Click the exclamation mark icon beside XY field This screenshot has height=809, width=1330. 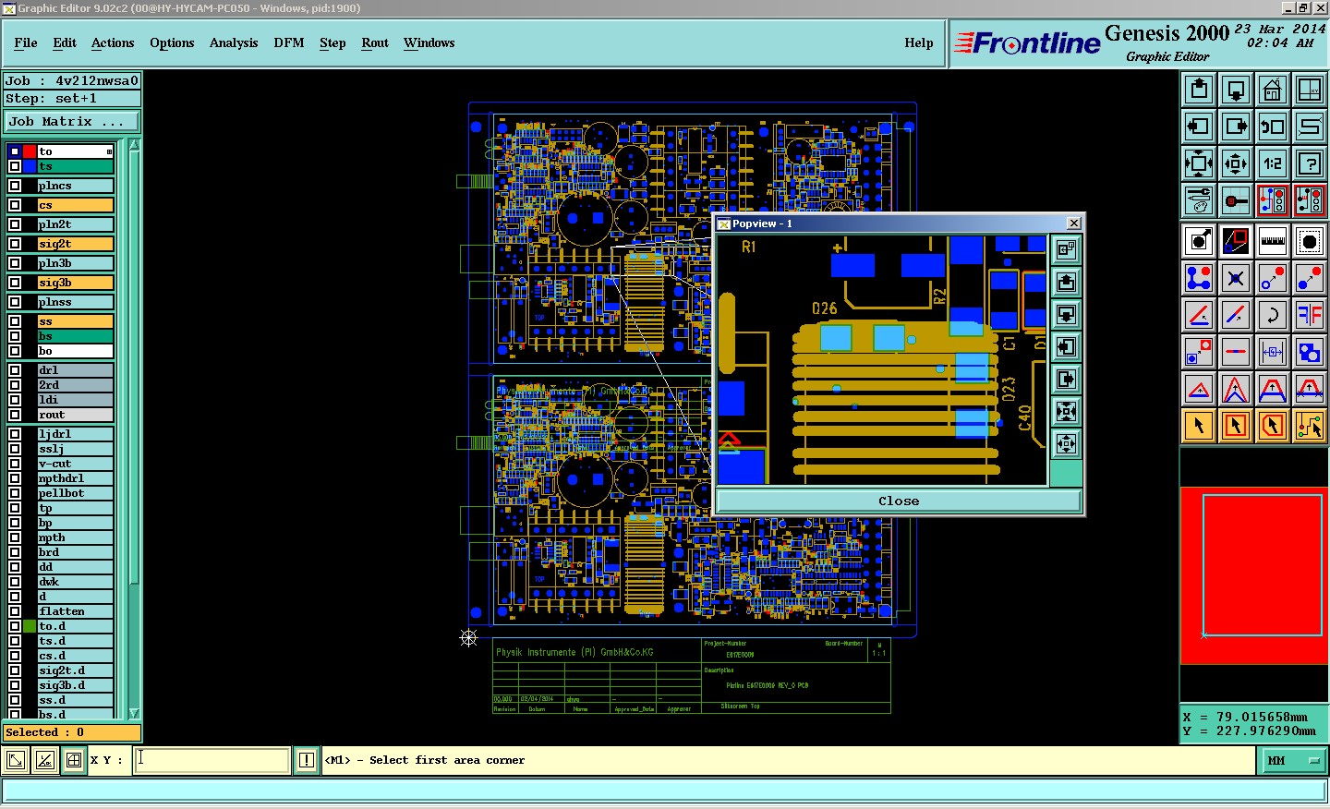[x=307, y=760]
